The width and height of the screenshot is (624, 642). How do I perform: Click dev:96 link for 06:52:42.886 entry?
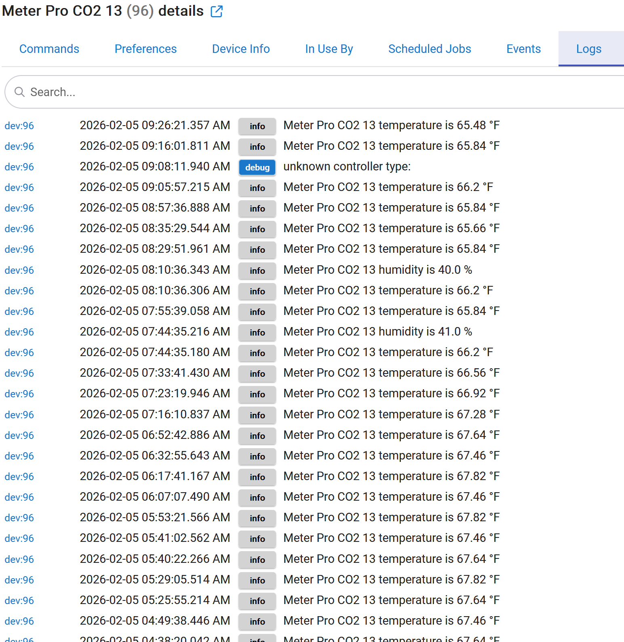tap(19, 436)
